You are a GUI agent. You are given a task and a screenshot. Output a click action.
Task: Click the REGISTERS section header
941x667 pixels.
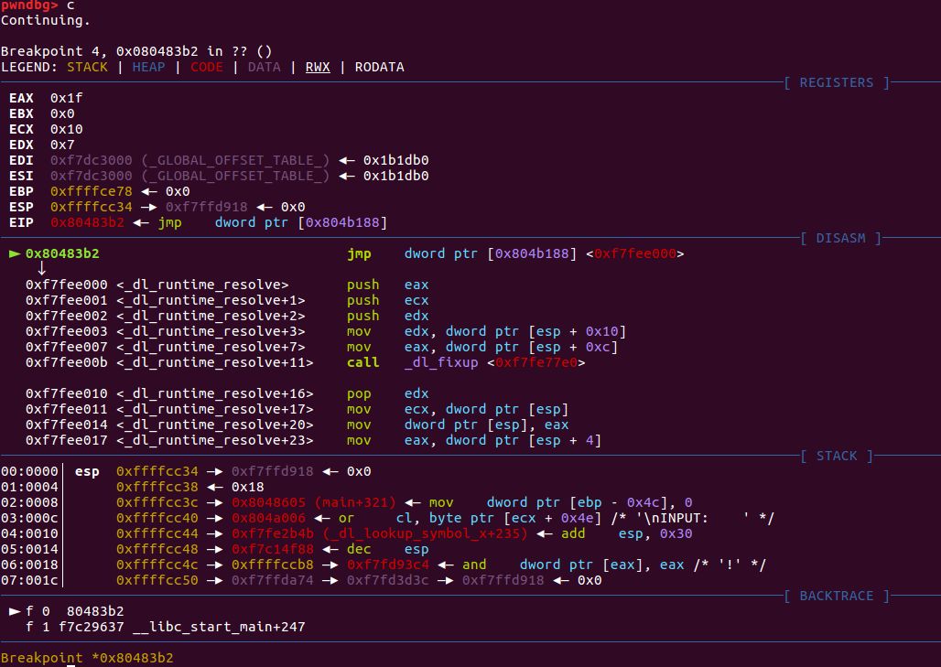pyautogui.click(x=836, y=82)
